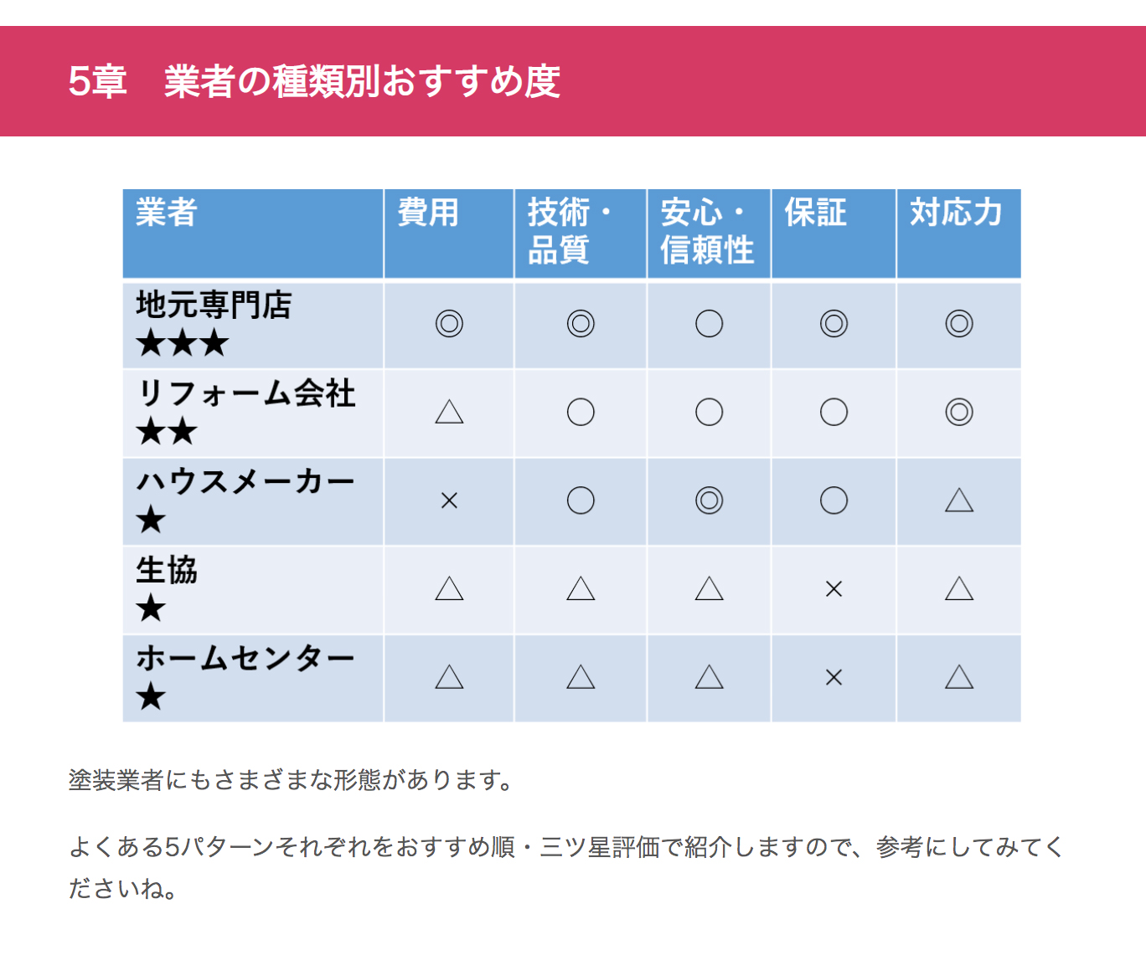Click the two stars under リフォーム会社

[167, 432]
